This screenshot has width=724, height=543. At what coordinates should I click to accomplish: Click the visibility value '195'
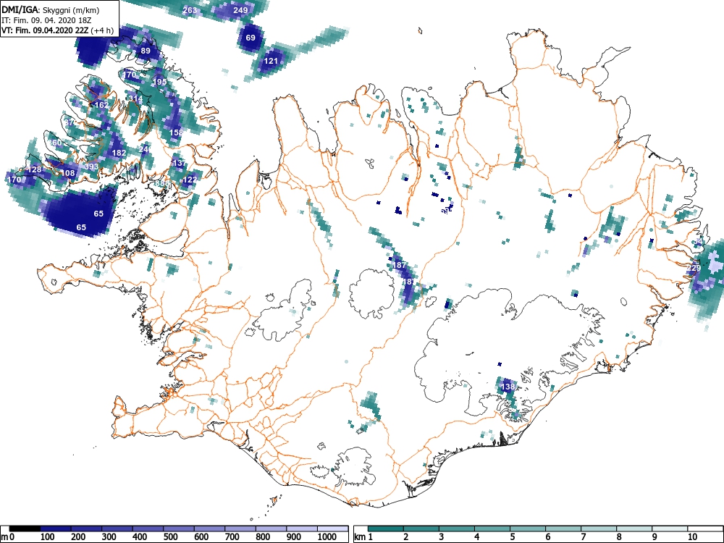pos(159,82)
